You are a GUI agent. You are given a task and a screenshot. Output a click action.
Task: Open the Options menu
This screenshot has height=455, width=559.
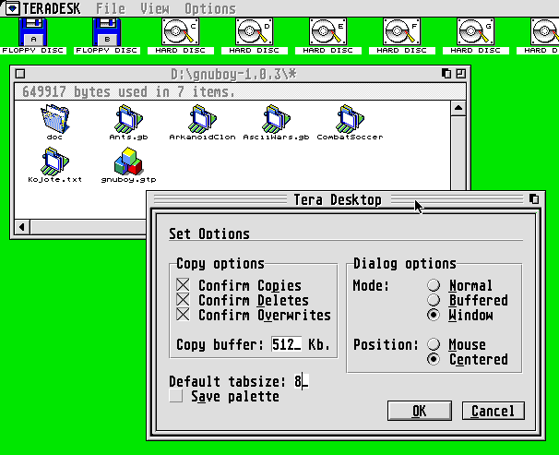point(209,8)
